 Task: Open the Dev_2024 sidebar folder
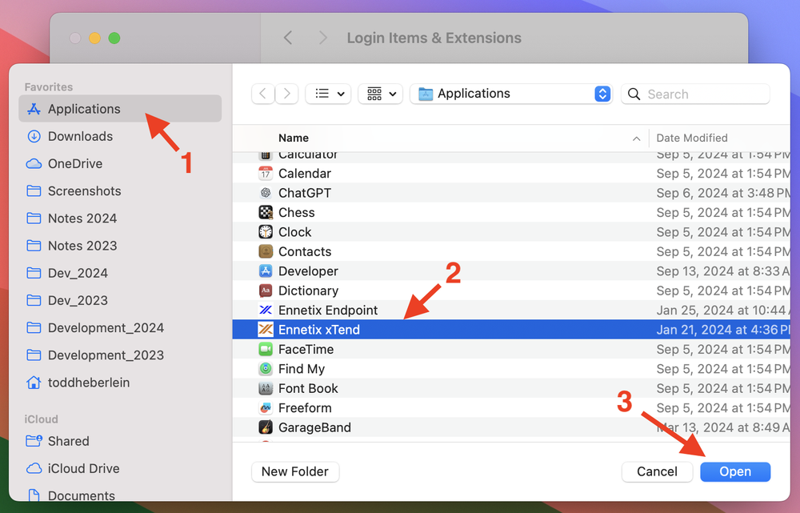(120, 273)
